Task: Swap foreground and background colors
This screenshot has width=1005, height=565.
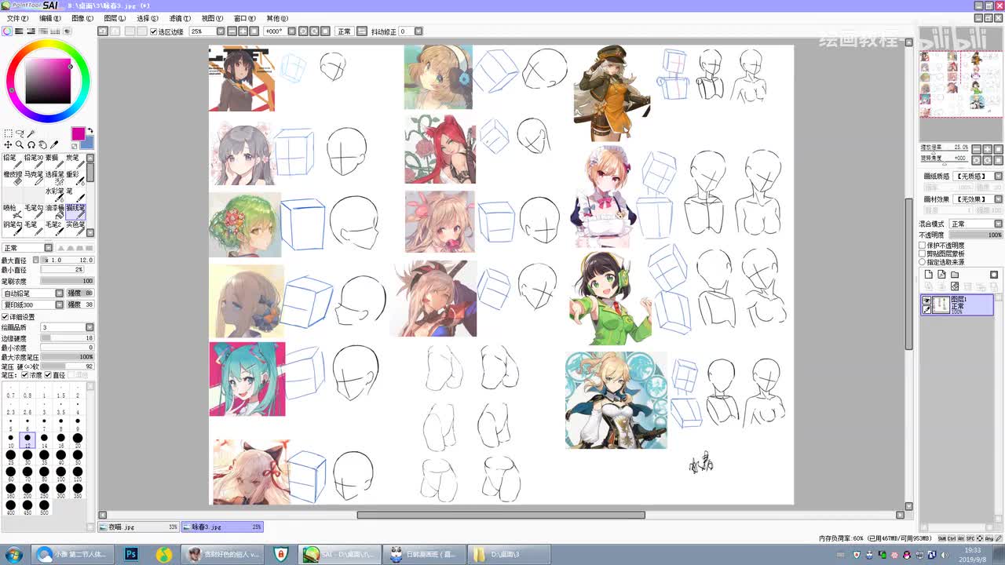Action: click(90, 130)
